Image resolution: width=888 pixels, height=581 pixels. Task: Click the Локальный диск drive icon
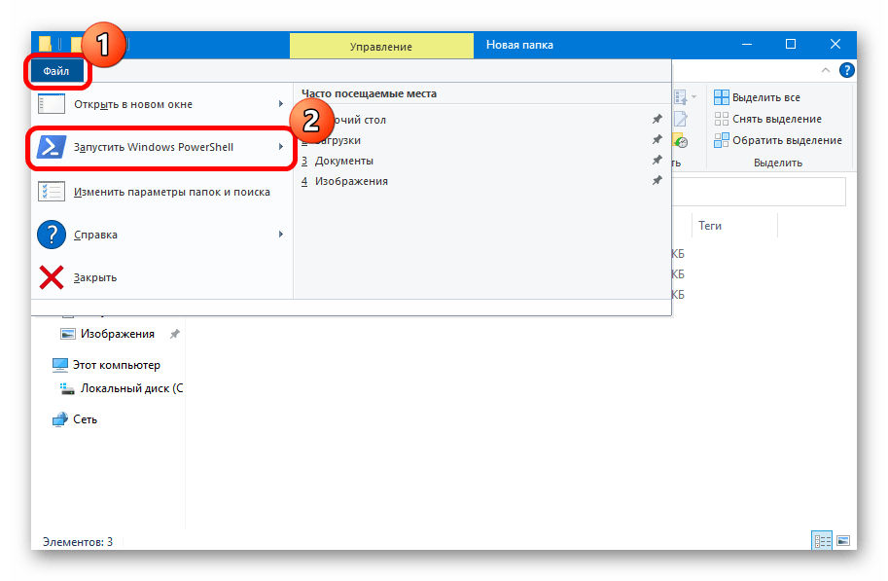pyautogui.click(x=67, y=389)
